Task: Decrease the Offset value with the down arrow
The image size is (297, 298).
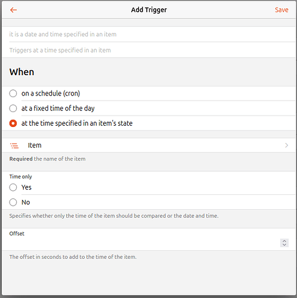Action: click(284, 245)
